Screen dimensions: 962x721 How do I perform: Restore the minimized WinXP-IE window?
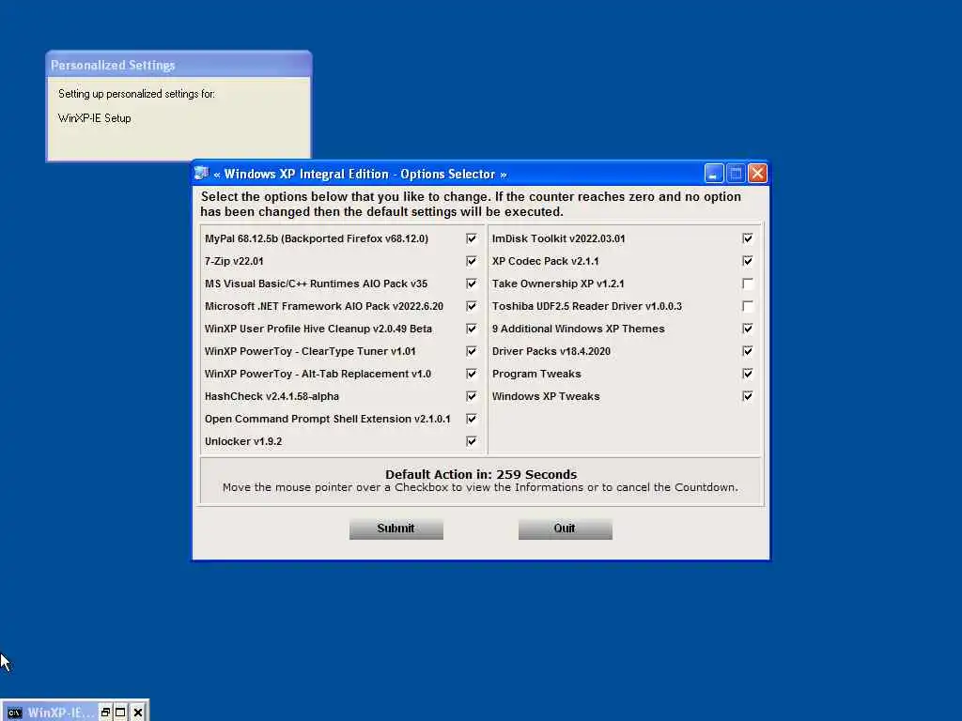point(105,713)
